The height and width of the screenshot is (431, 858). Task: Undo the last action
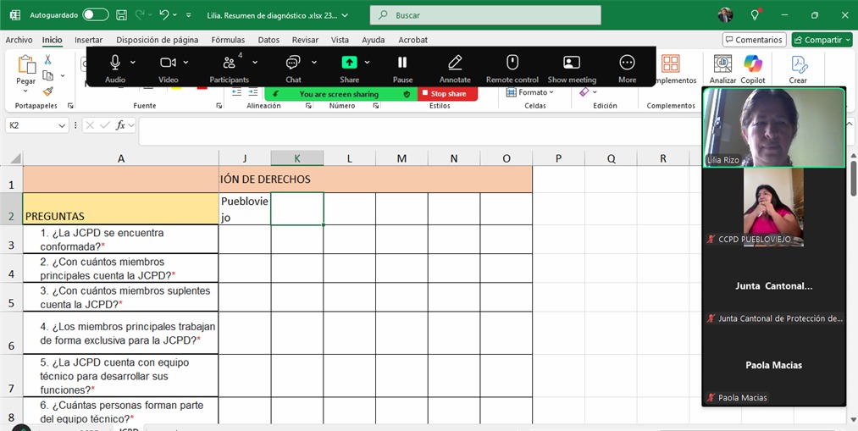(164, 15)
